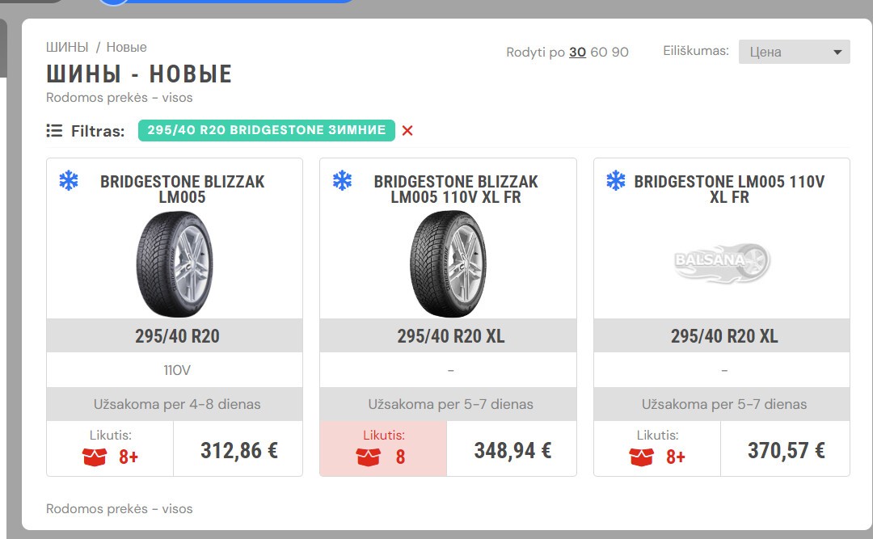Image resolution: width=873 pixels, height=539 pixels.
Task: Click the Balsana placeholder image
Action: tap(722, 262)
